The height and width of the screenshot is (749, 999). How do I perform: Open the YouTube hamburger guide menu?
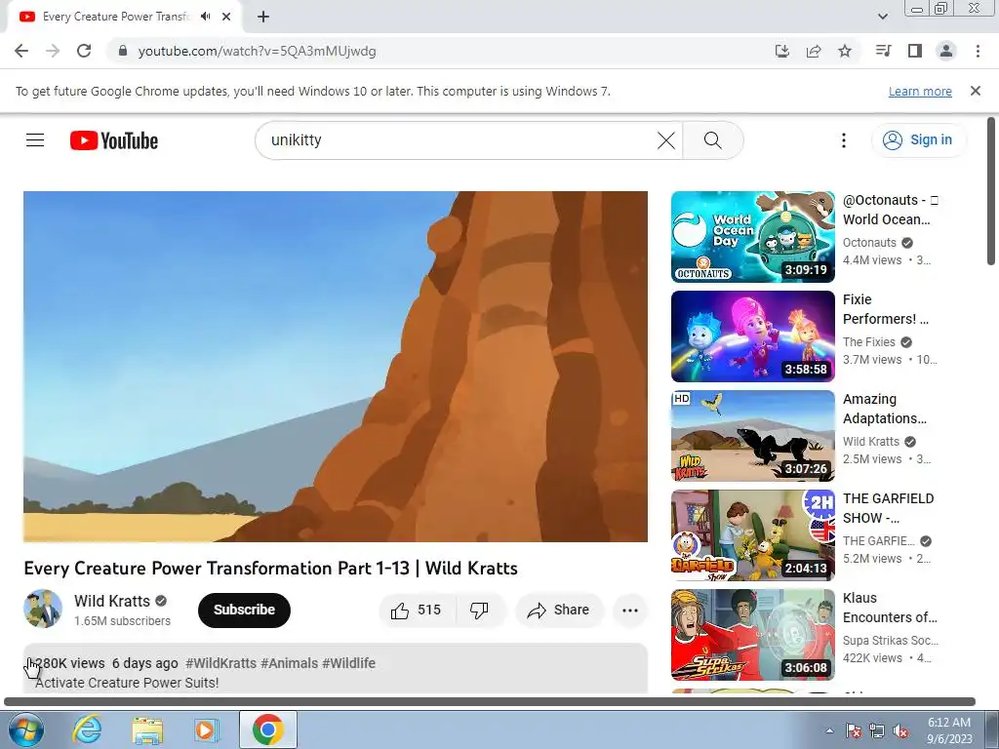[35, 140]
